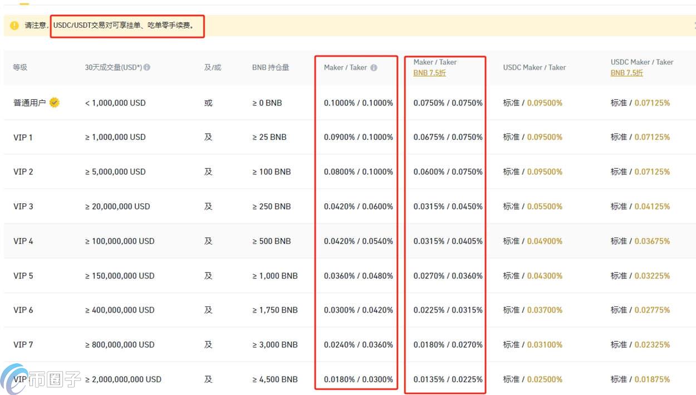Click the ≥ 1,750 BNB holding cell

point(275,310)
